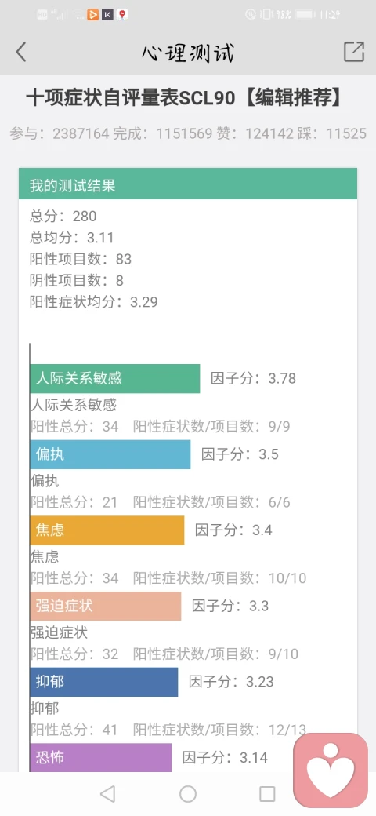This screenshot has width=376, height=816.
Task: Tap the SCL90 test title heading
Action: tap(185, 97)
